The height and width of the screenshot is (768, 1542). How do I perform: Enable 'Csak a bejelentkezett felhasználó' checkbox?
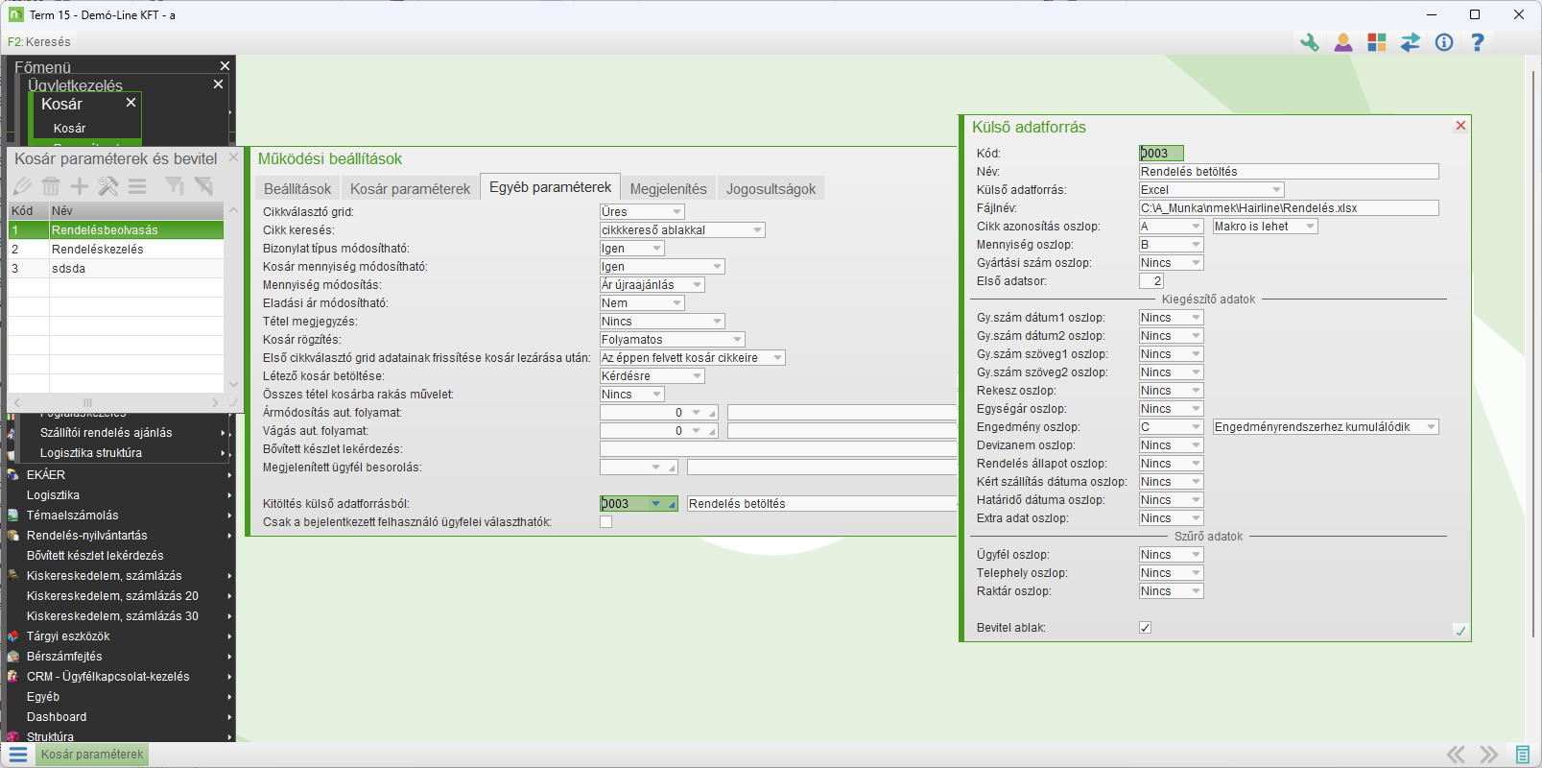coord(605,522)
